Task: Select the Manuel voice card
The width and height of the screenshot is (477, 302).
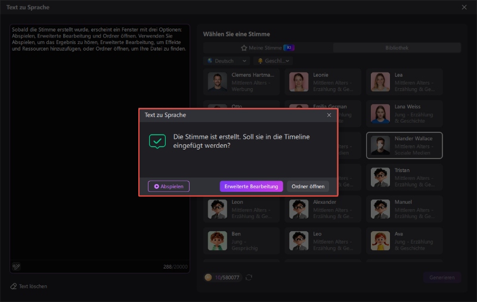Action: point(404,209)
